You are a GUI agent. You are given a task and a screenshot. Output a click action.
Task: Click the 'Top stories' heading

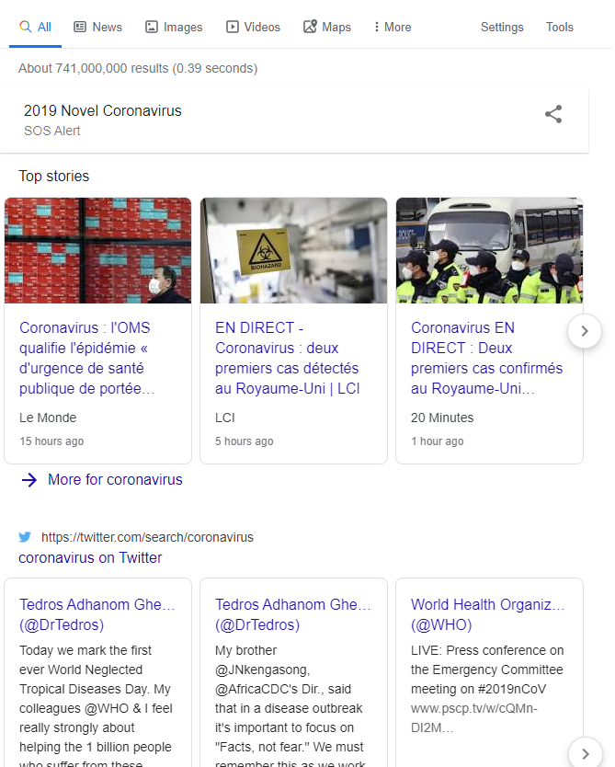53,176
